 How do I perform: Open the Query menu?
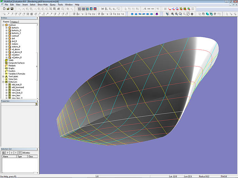pyautogui.click(x=53, y=4)
